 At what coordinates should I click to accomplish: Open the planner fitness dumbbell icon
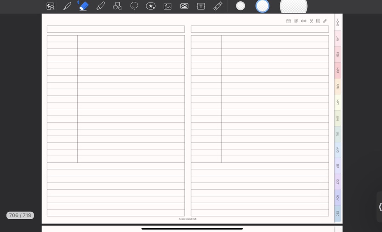[303, 21]
